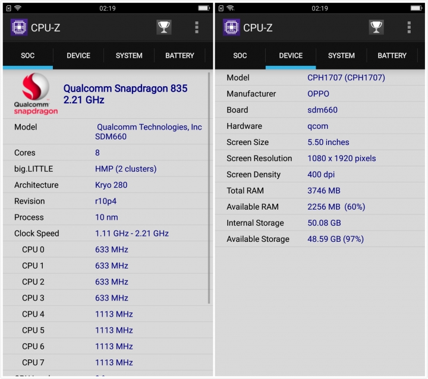This screenshot has width=428, height=379.
Task: Tap the 10 nm process value
Action: [106, 217]
